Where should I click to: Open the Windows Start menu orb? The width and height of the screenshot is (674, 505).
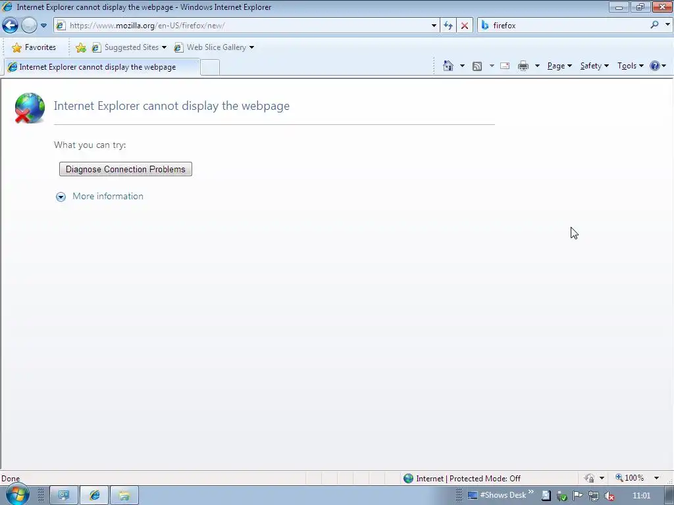[x=17, y=495]
